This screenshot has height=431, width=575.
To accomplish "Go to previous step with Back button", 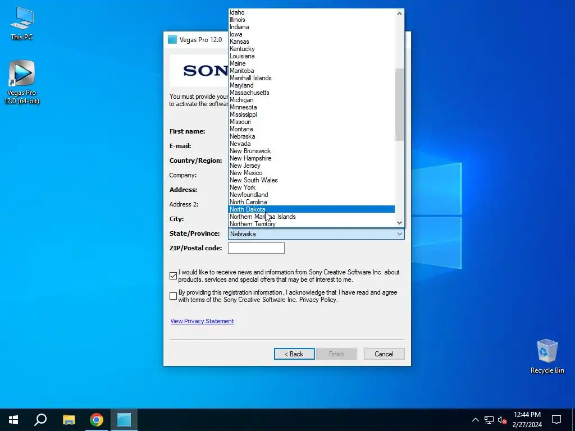I will point(294,354).
